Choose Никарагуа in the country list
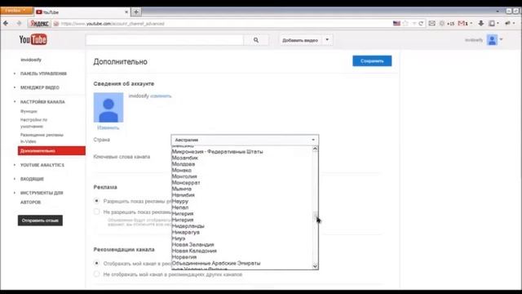 click(x=186, y=232)
